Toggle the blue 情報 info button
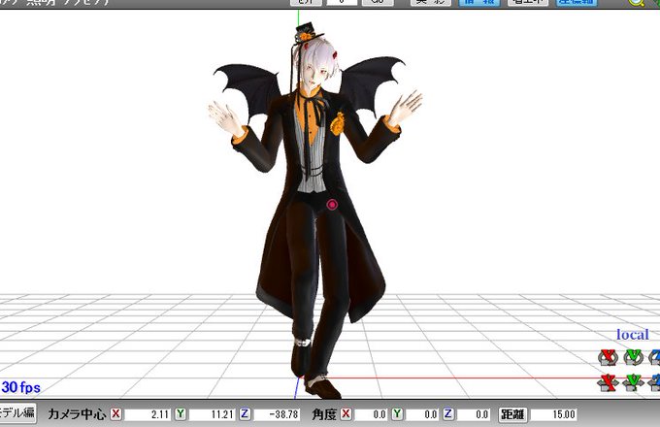This screenshot has height=427, width=660. point(479,2)
